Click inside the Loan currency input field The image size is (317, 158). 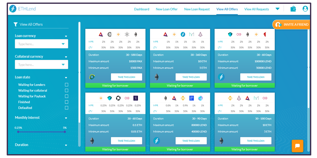(x=41, y=44)
